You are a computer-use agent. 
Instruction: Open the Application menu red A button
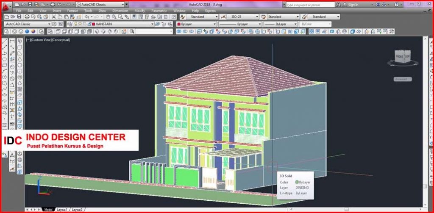pos(6,7)
